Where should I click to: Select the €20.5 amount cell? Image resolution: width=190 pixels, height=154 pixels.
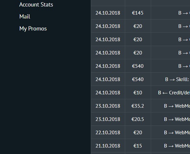point(138,119)
